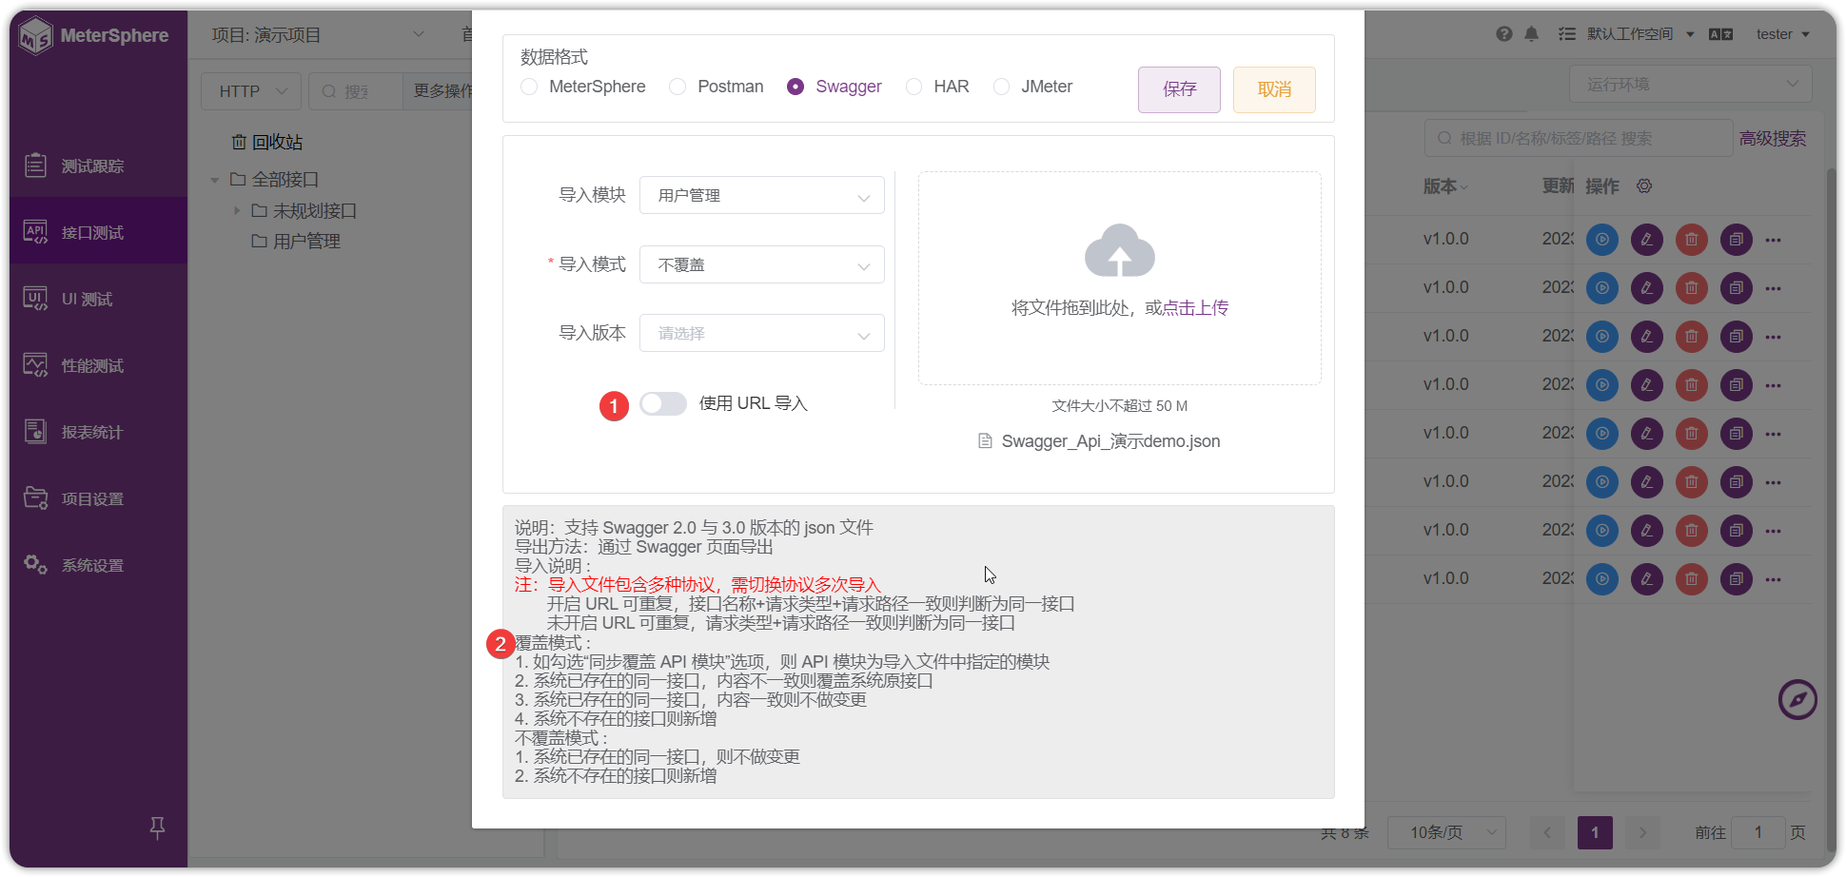The width and height of the screenshot is (1846, 877).
Task: Open 接口测试 in the sidebar
Action: (98, 232)
